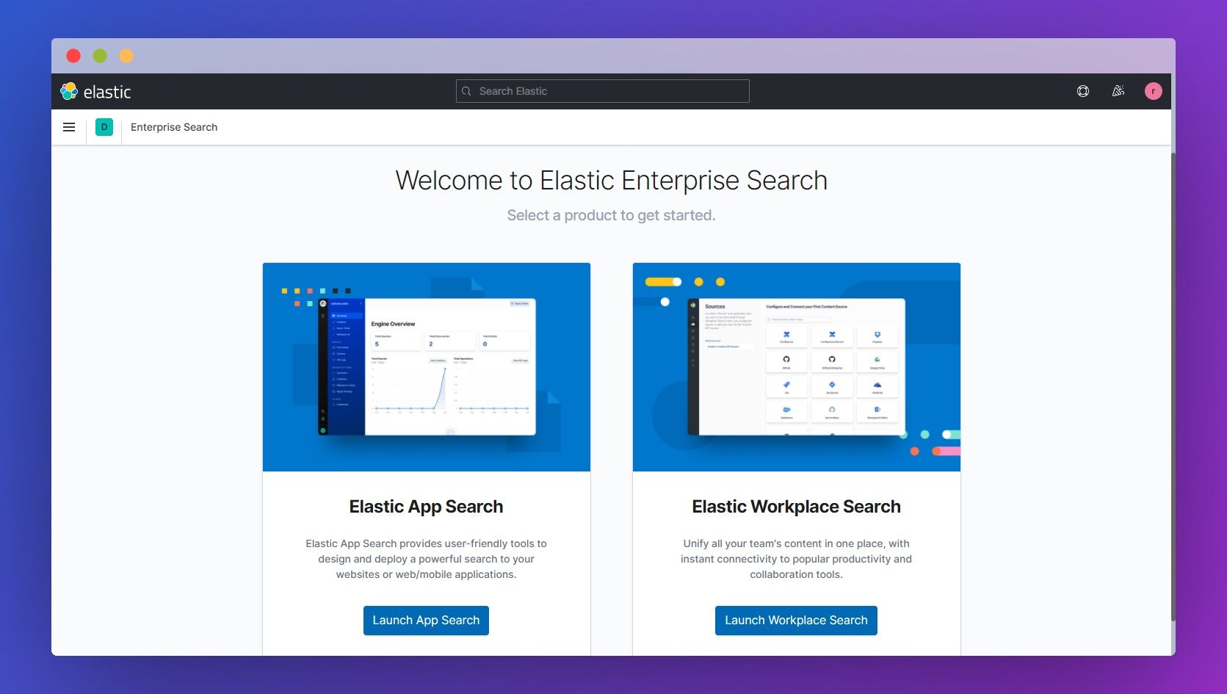The width and height of the screenshot is (1227, 694).
Task: Open the hamburger navigation menu
Action: pyautogui.click(x=69, y=127)
